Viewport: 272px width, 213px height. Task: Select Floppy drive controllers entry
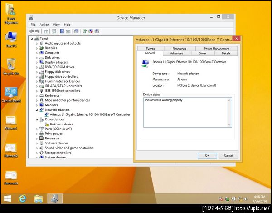(61, 76)
